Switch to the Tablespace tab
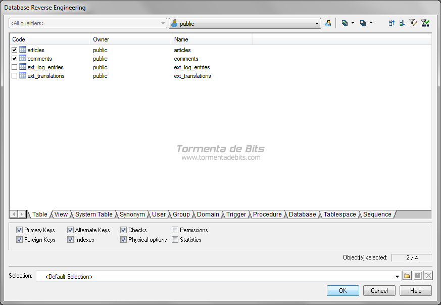The height and width of the screenshot is (305, 441). click(340, 214)
